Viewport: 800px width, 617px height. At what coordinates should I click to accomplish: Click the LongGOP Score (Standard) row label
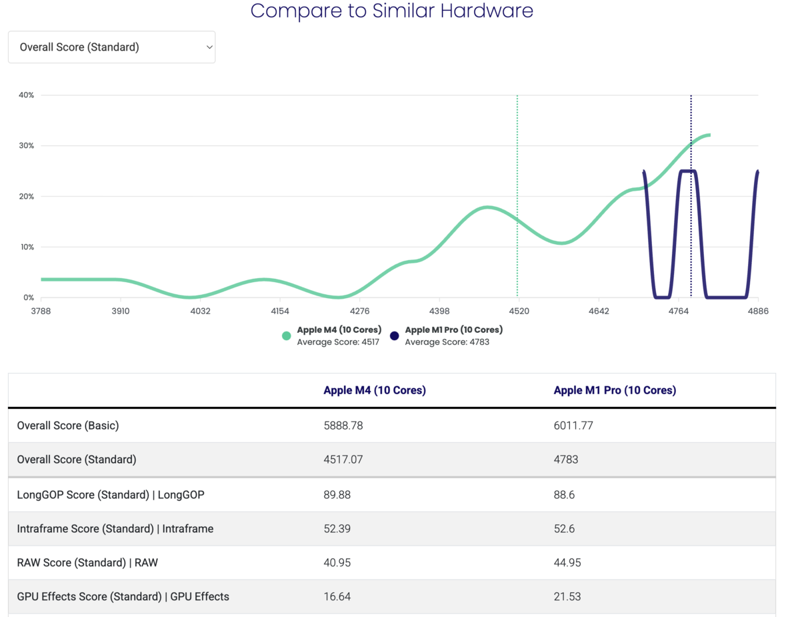point(111,495)
